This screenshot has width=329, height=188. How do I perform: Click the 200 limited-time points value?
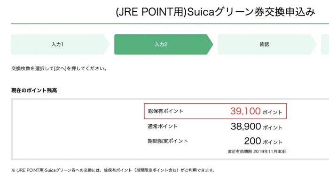252,141
